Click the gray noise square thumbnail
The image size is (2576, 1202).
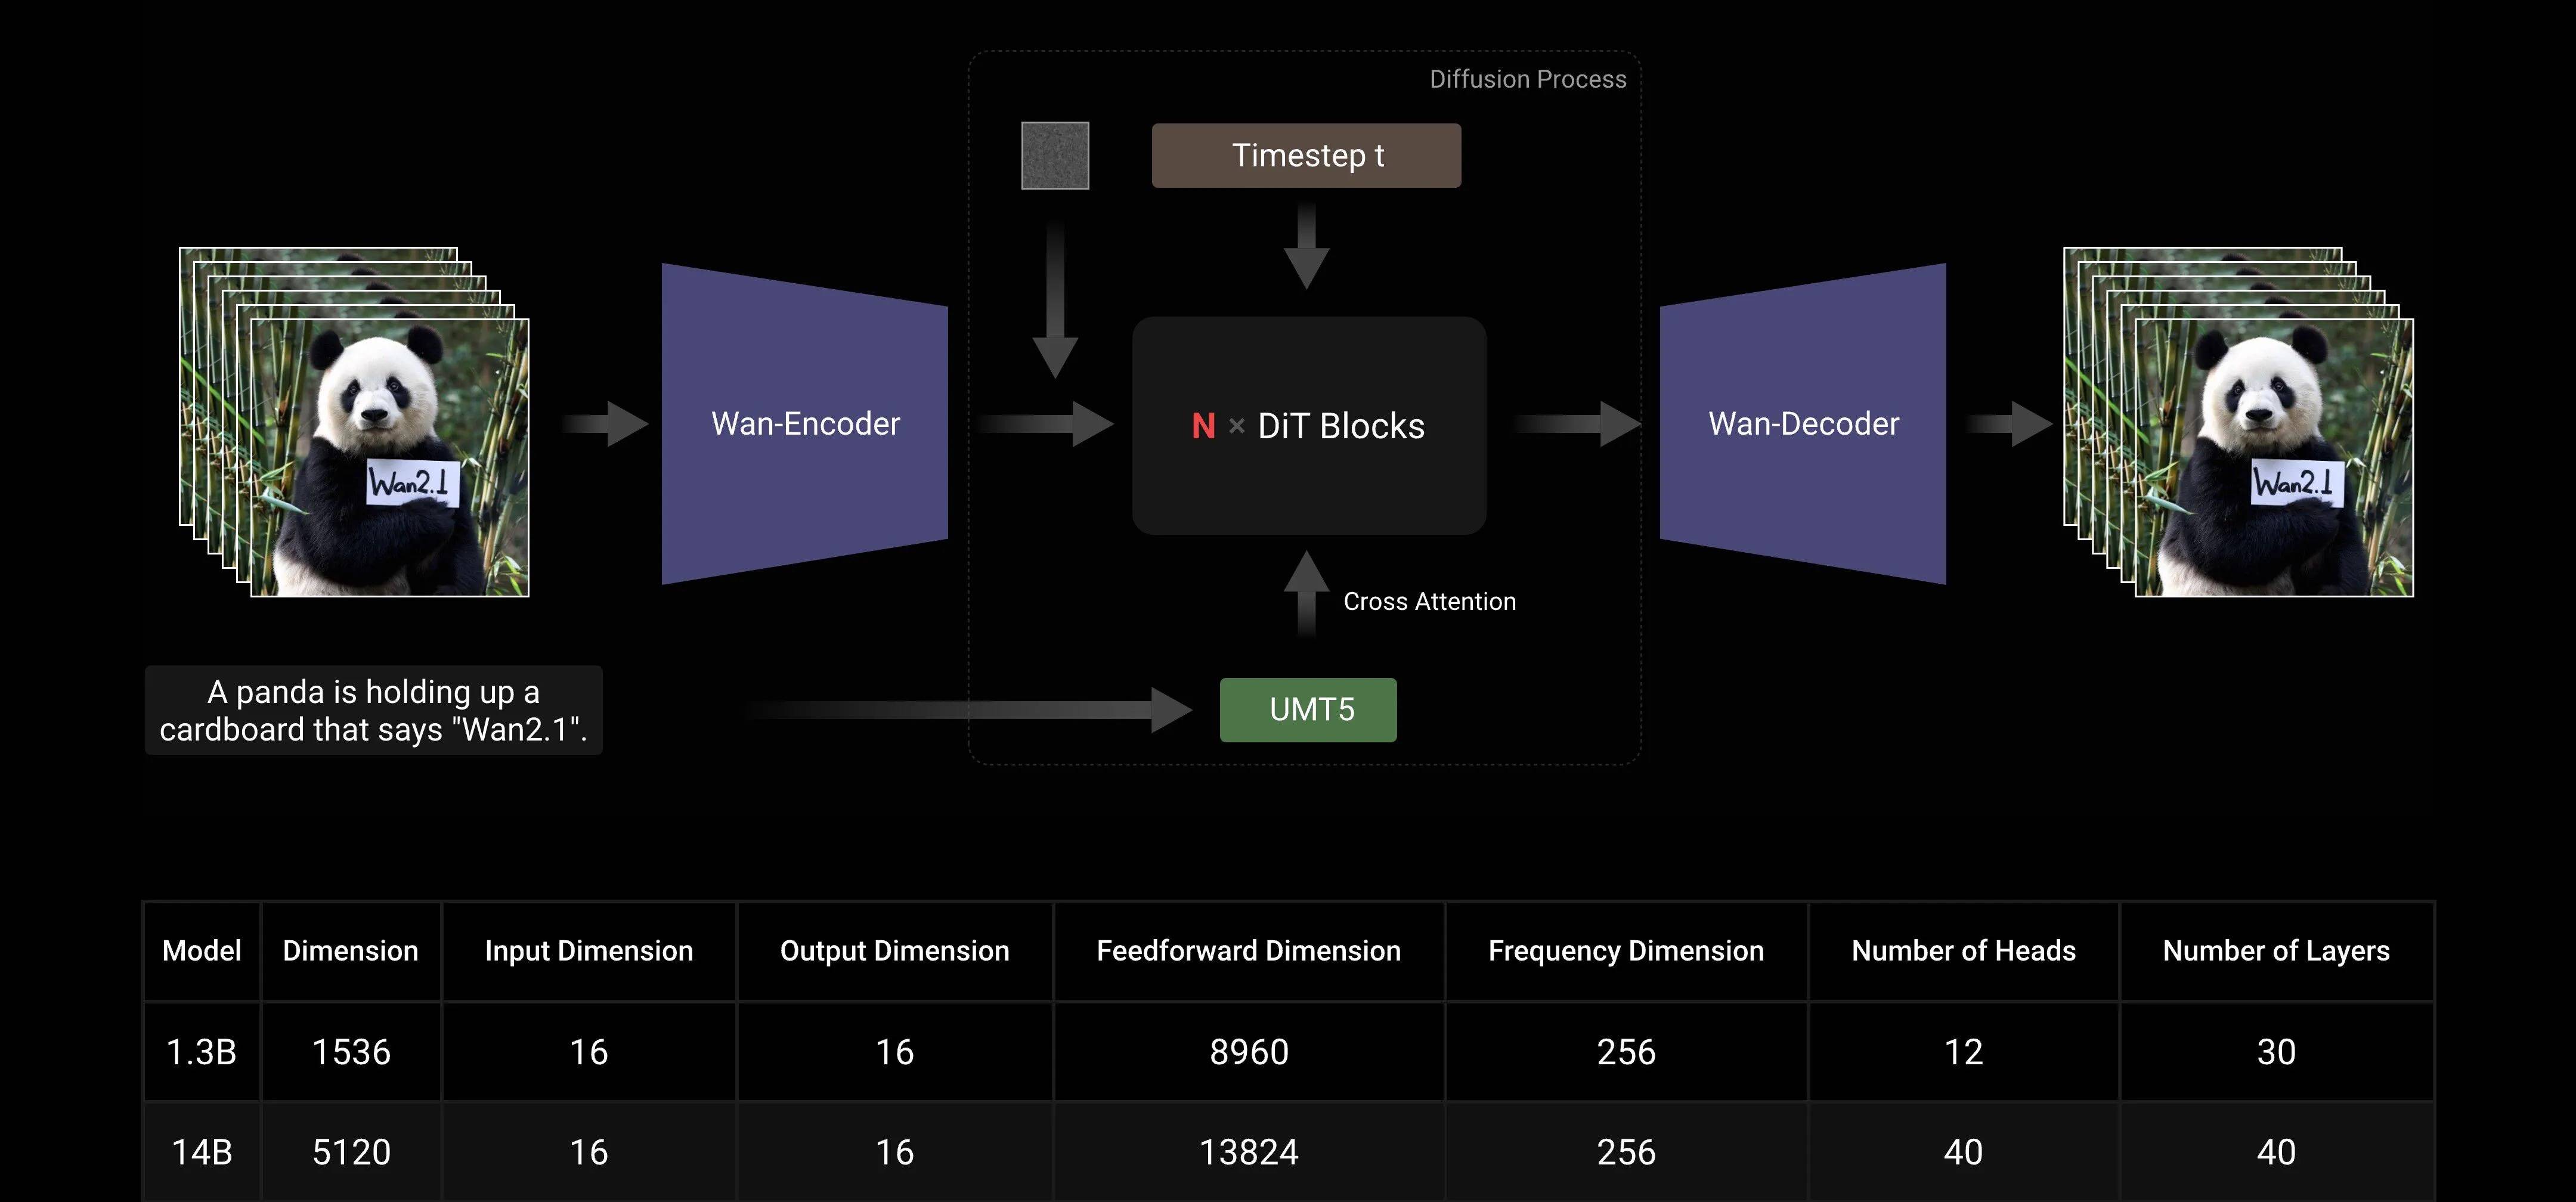pyautogui.click(x=1055, y=156)
